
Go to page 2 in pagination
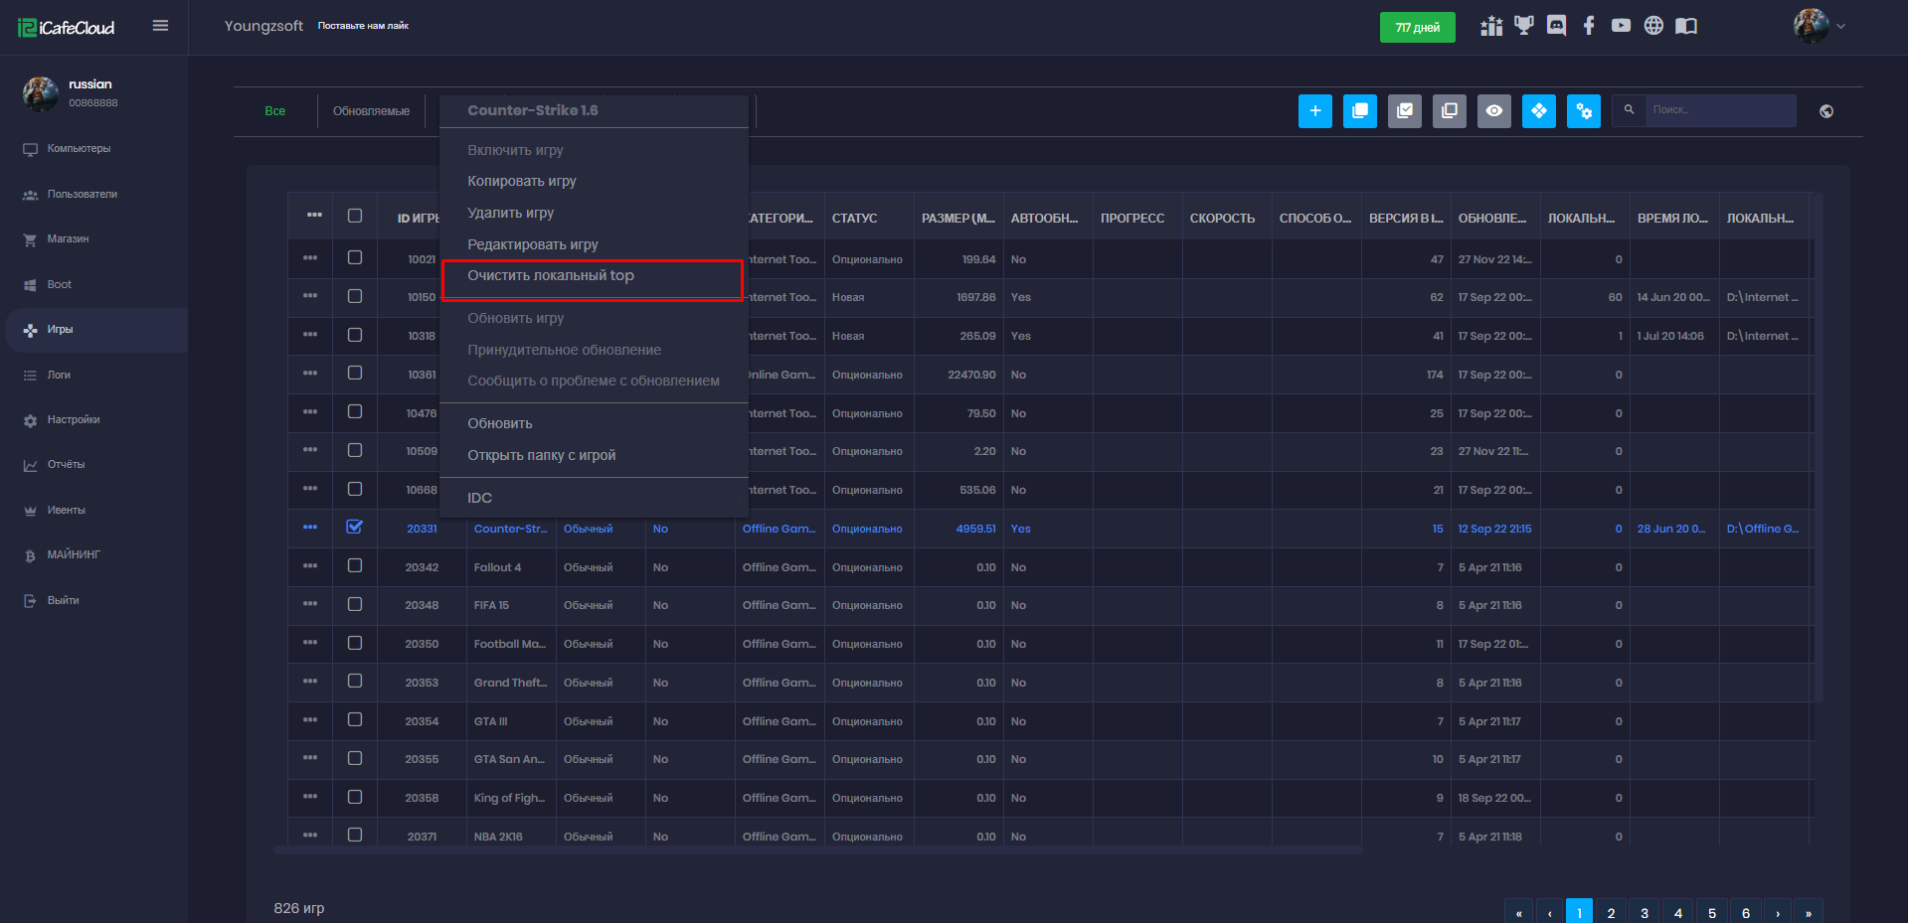1611,913
